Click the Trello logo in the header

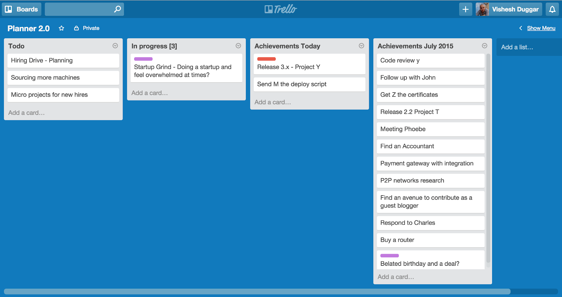[x=281, y=9]
